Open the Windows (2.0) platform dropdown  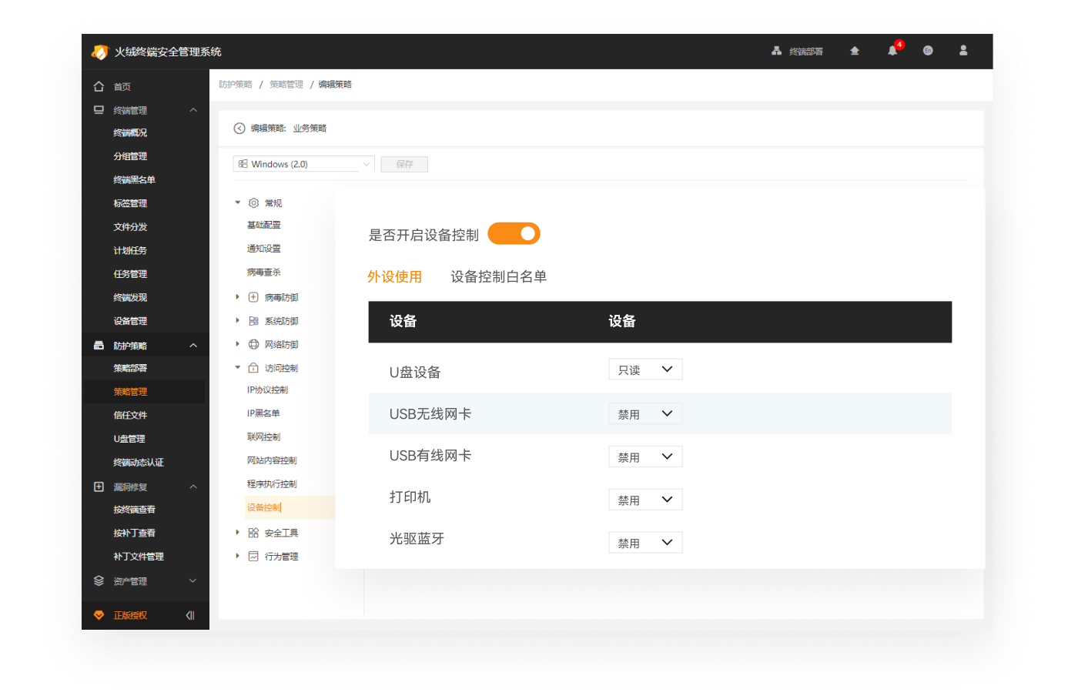[303, 163]
